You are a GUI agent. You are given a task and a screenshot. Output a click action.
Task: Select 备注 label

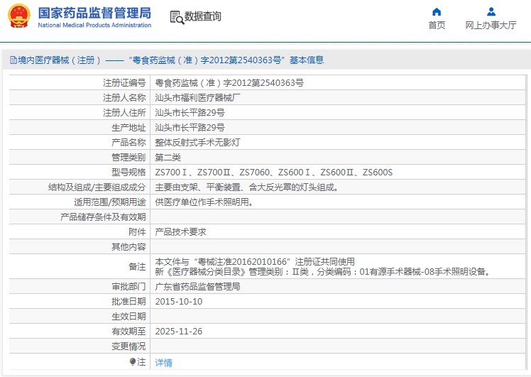coord(137,267)
